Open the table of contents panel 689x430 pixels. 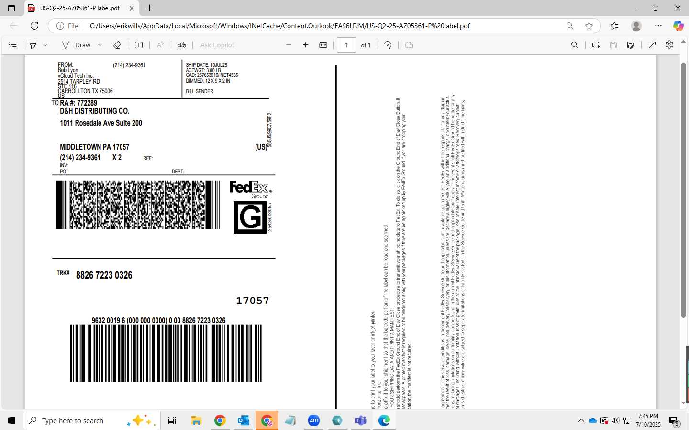(13, 45)
